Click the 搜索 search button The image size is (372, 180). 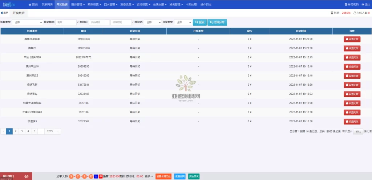[x=200, y=22]
